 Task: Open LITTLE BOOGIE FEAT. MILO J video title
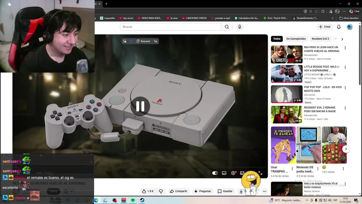322,69
